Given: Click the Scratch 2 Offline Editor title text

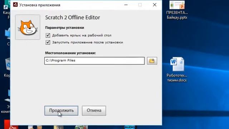Looking at the screenshot, I should pyautogui.click(x=73, y=18).
